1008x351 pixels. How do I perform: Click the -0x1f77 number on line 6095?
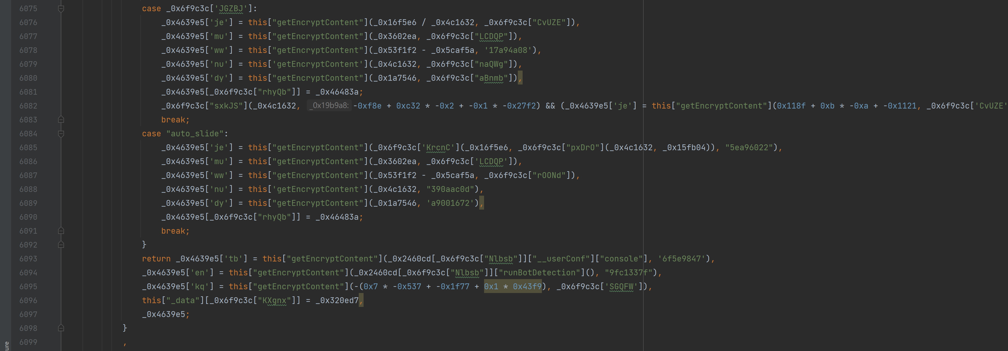(452, 287)
